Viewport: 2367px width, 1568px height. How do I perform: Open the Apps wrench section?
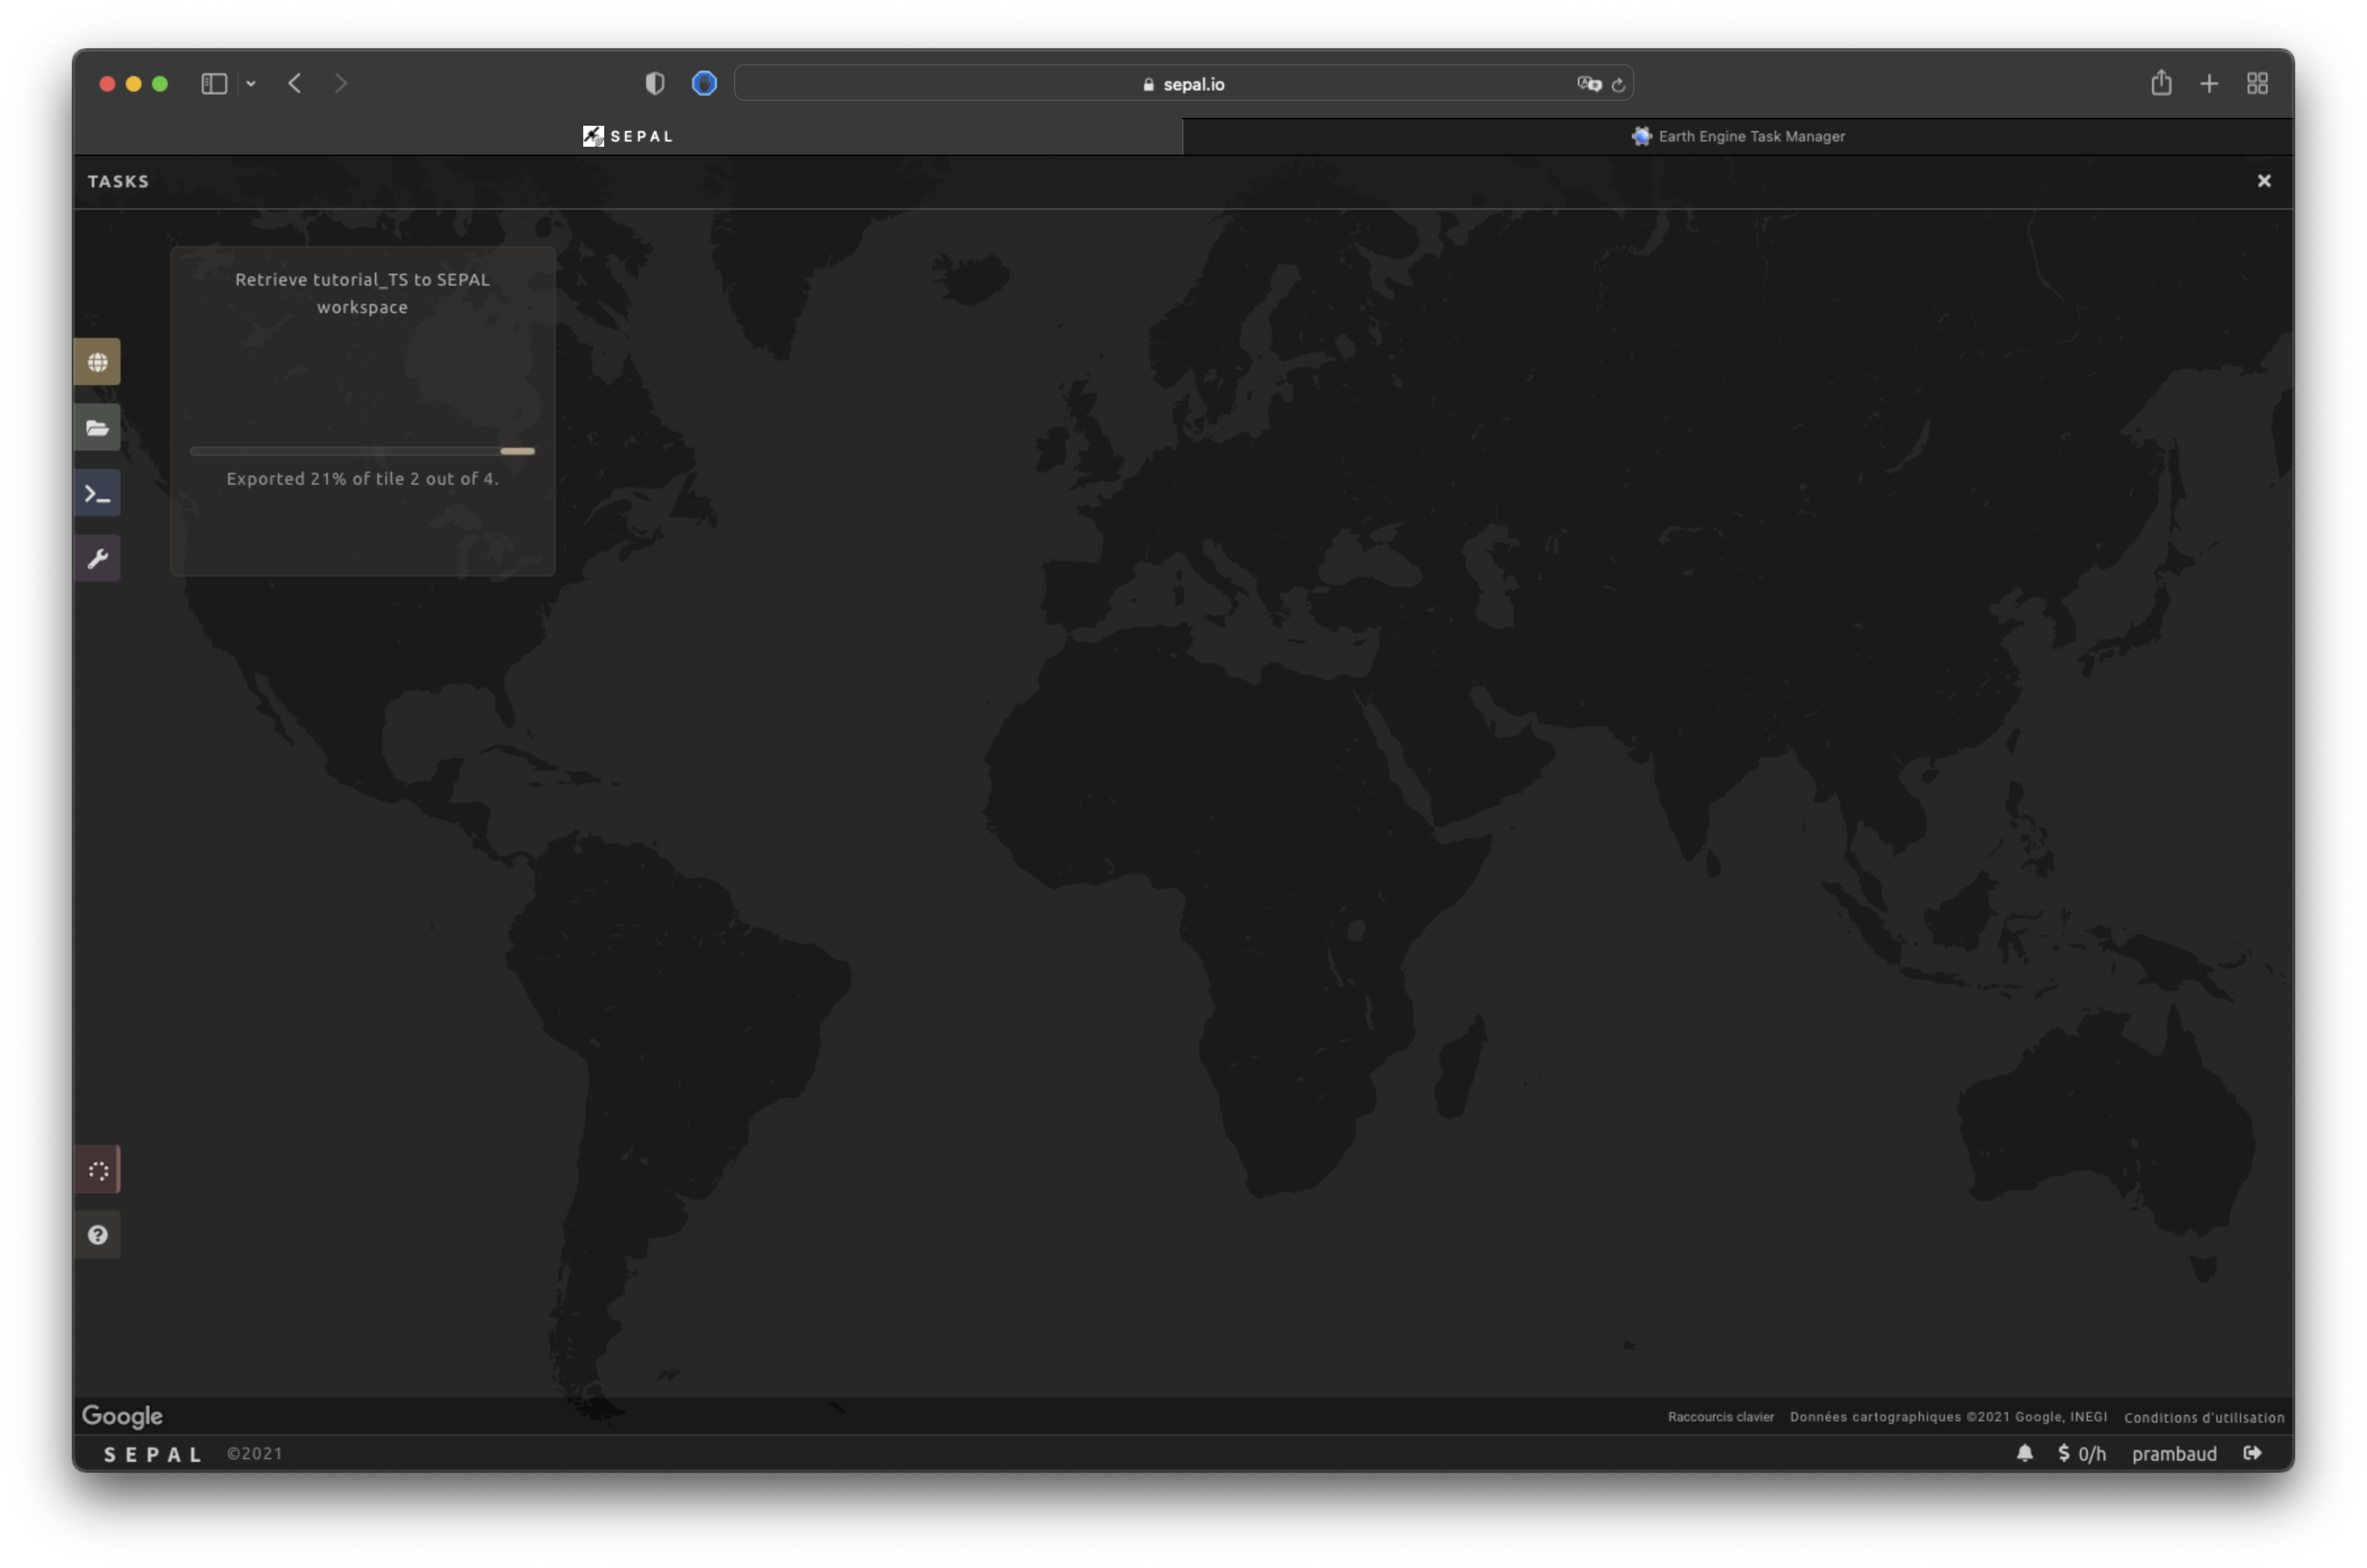coord(97,558)
